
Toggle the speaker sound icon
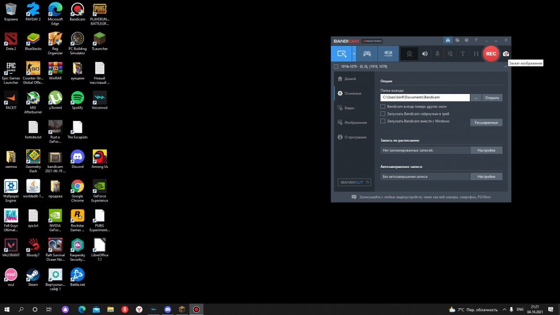pos(424,54)
